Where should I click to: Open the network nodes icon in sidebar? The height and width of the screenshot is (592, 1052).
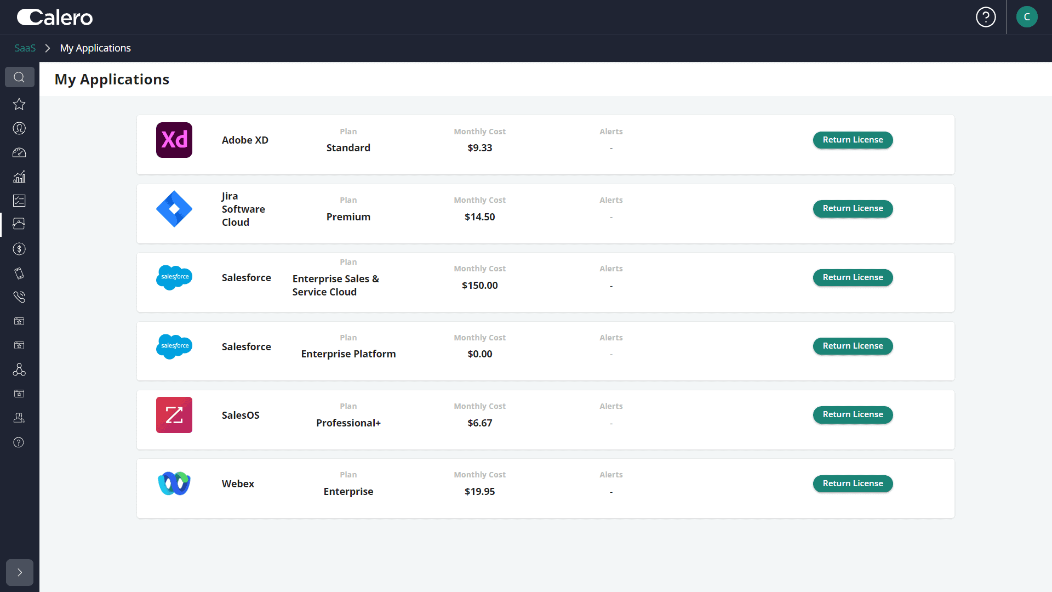click(19, 369)
